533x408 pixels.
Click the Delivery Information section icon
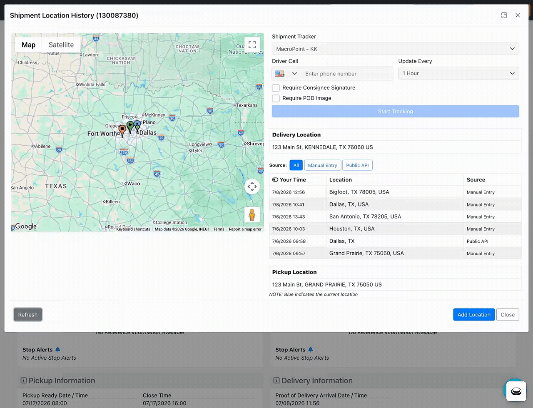point(276,381)
